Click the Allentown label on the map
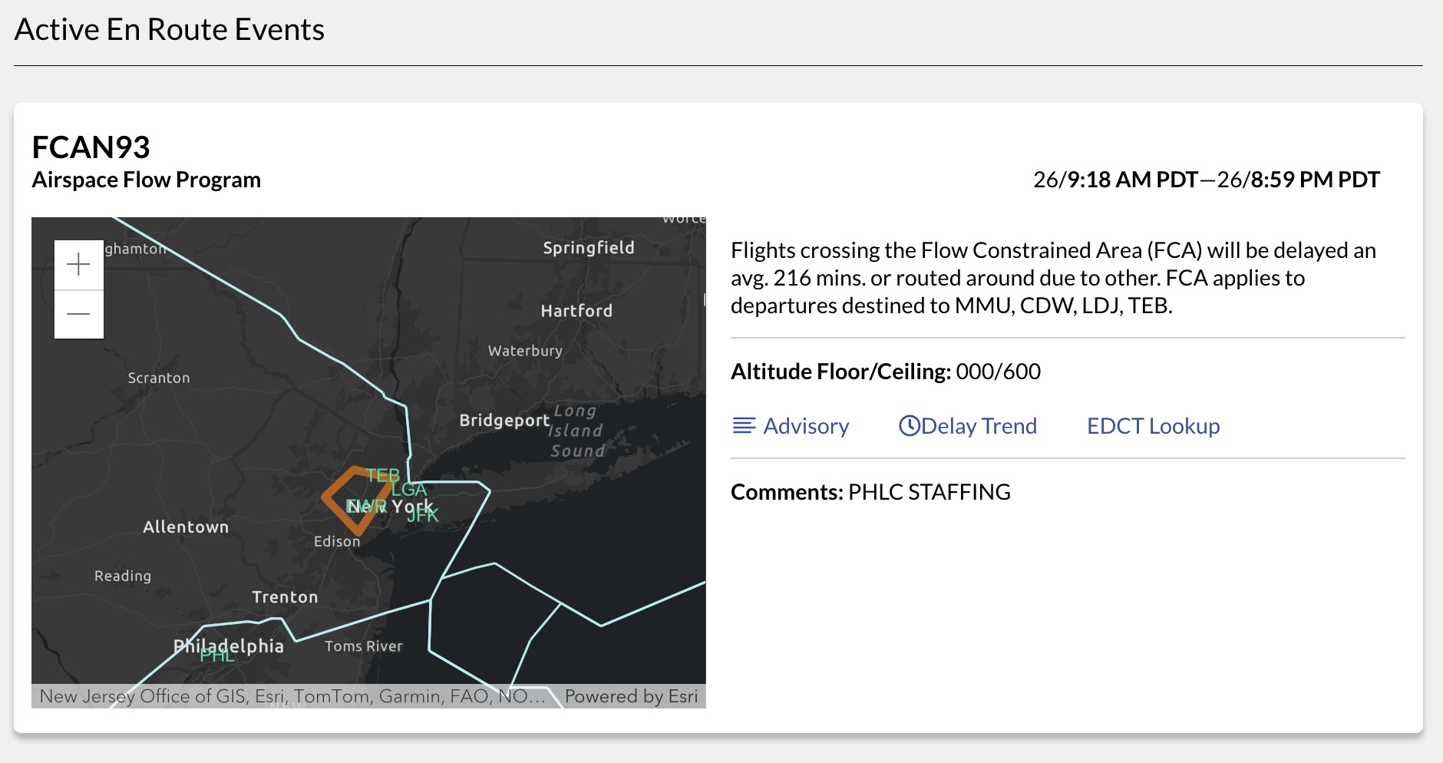This screenshot has height=763, width=1443. pyautogui.click(x=186, y=527)
